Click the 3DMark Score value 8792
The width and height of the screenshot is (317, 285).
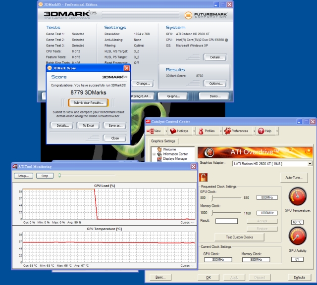(200, 76)
